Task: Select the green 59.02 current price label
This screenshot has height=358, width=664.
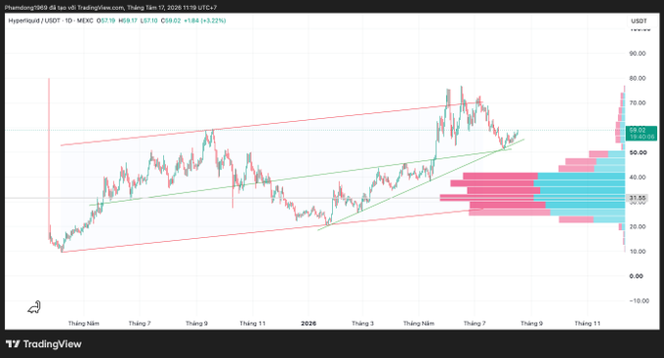Action: point(643,134)
